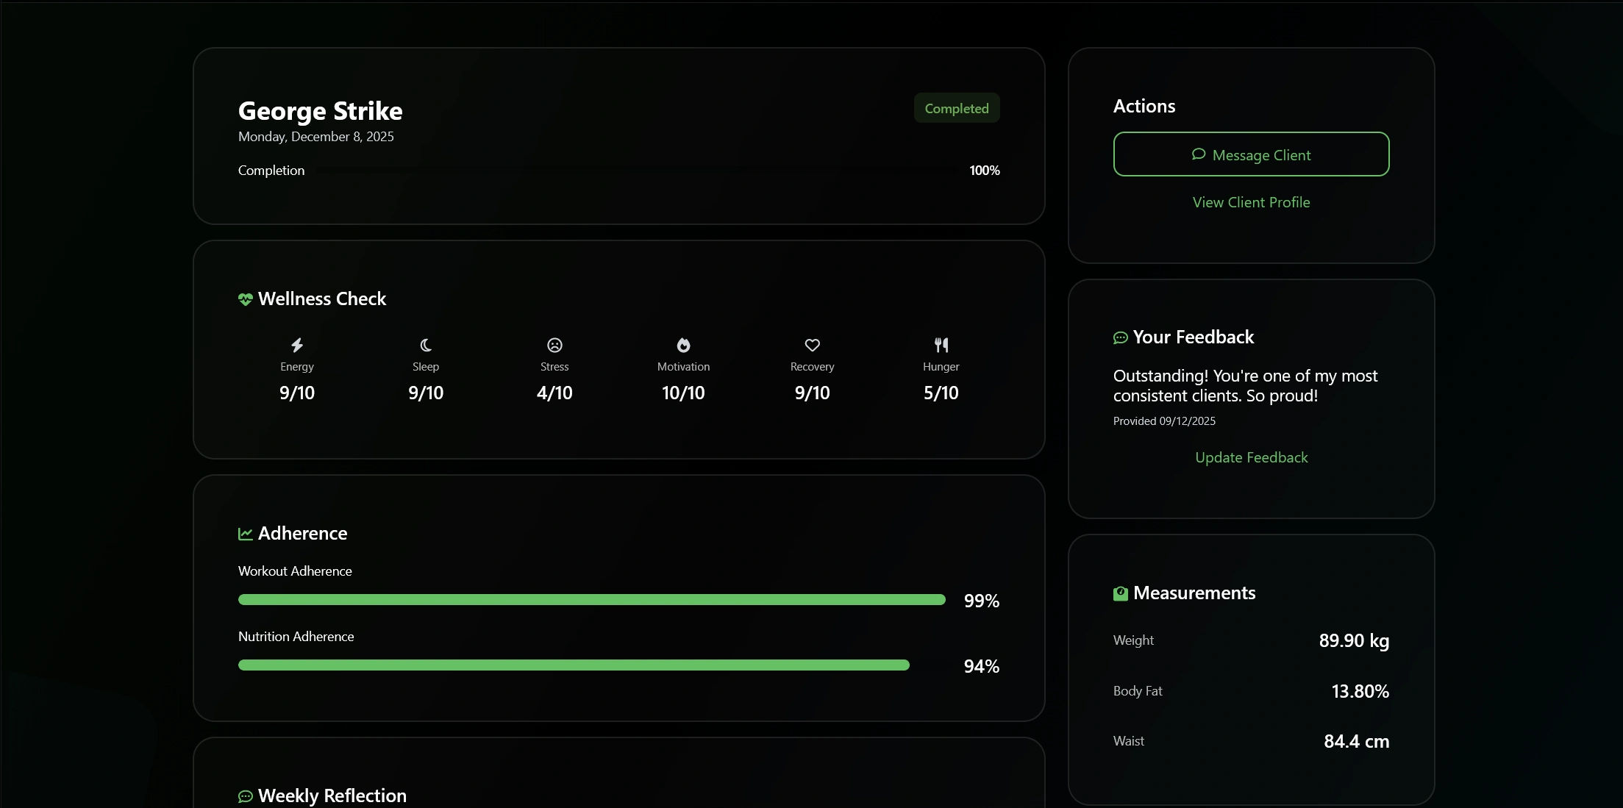Viewport: 1623px width, 808px height.
Task: Click the Your Feedback heading
Action: coord(1194,337)
